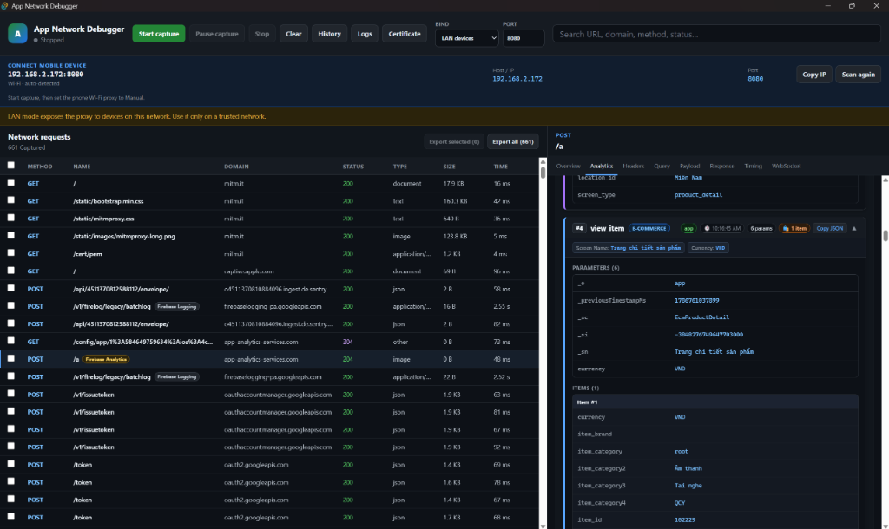
Task: Sort by the STATUS column header
Action: [x=353, y=167]
